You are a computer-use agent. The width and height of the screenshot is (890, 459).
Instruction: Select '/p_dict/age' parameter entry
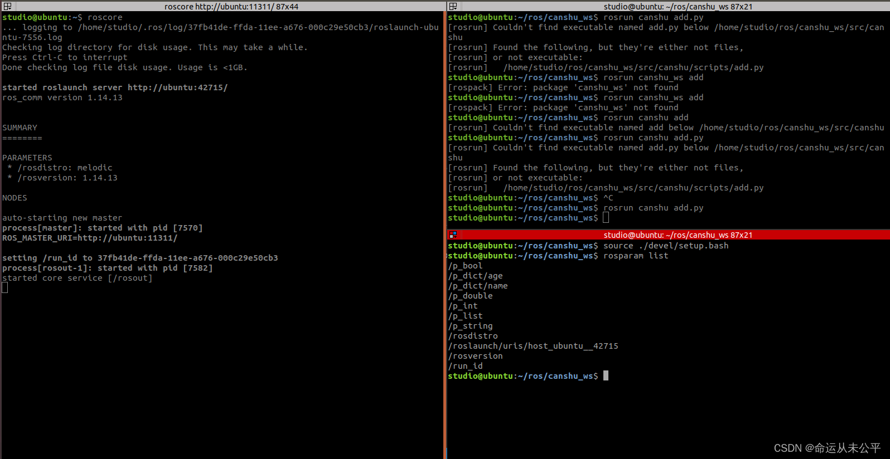tap(475, 276)
